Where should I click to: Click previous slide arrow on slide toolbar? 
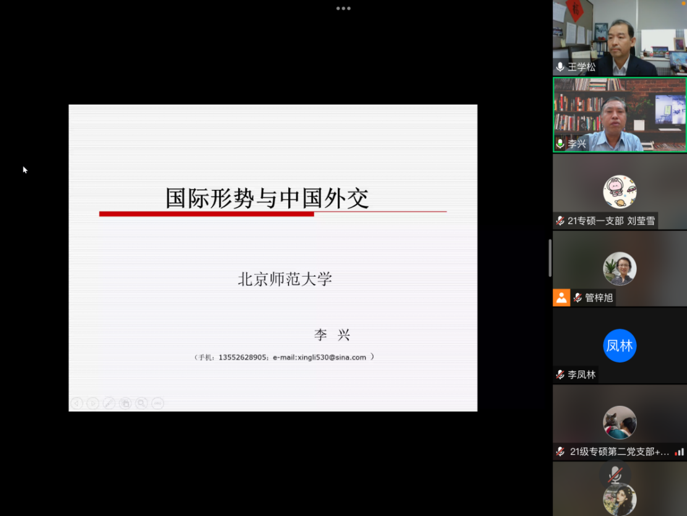[x=77, y=403]
